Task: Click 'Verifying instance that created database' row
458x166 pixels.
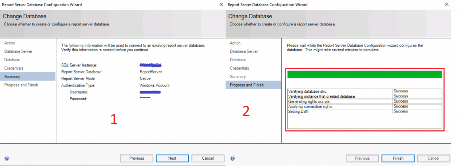Action: click(365, 96)
